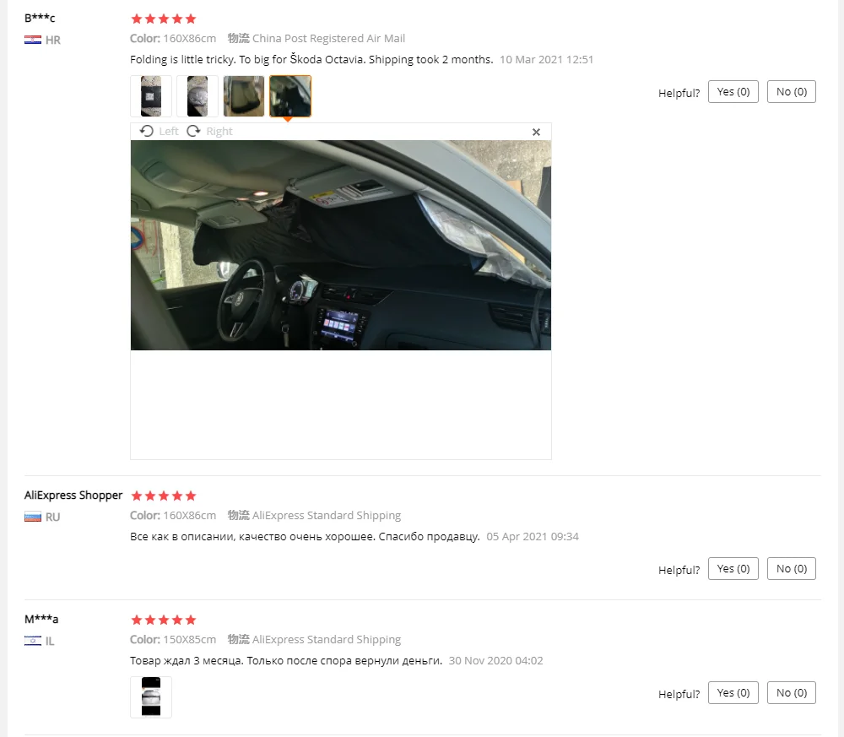The image size is (844, 737).
Task: Open first thumbnail in B***c's review
Action: coord(151,96)
